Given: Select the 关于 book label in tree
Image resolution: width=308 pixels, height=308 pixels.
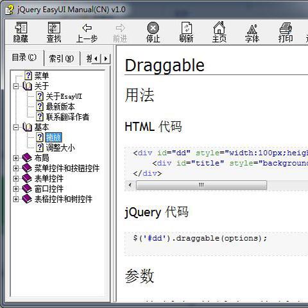Looking at the screenshot, I should click(42, 86).
